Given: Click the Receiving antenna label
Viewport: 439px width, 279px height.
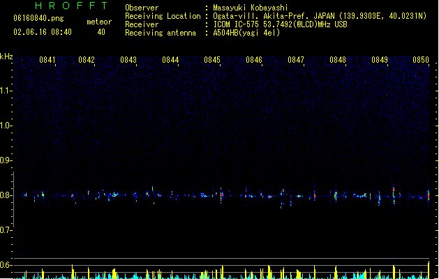Looking at the screenshot, I should 161,33.
